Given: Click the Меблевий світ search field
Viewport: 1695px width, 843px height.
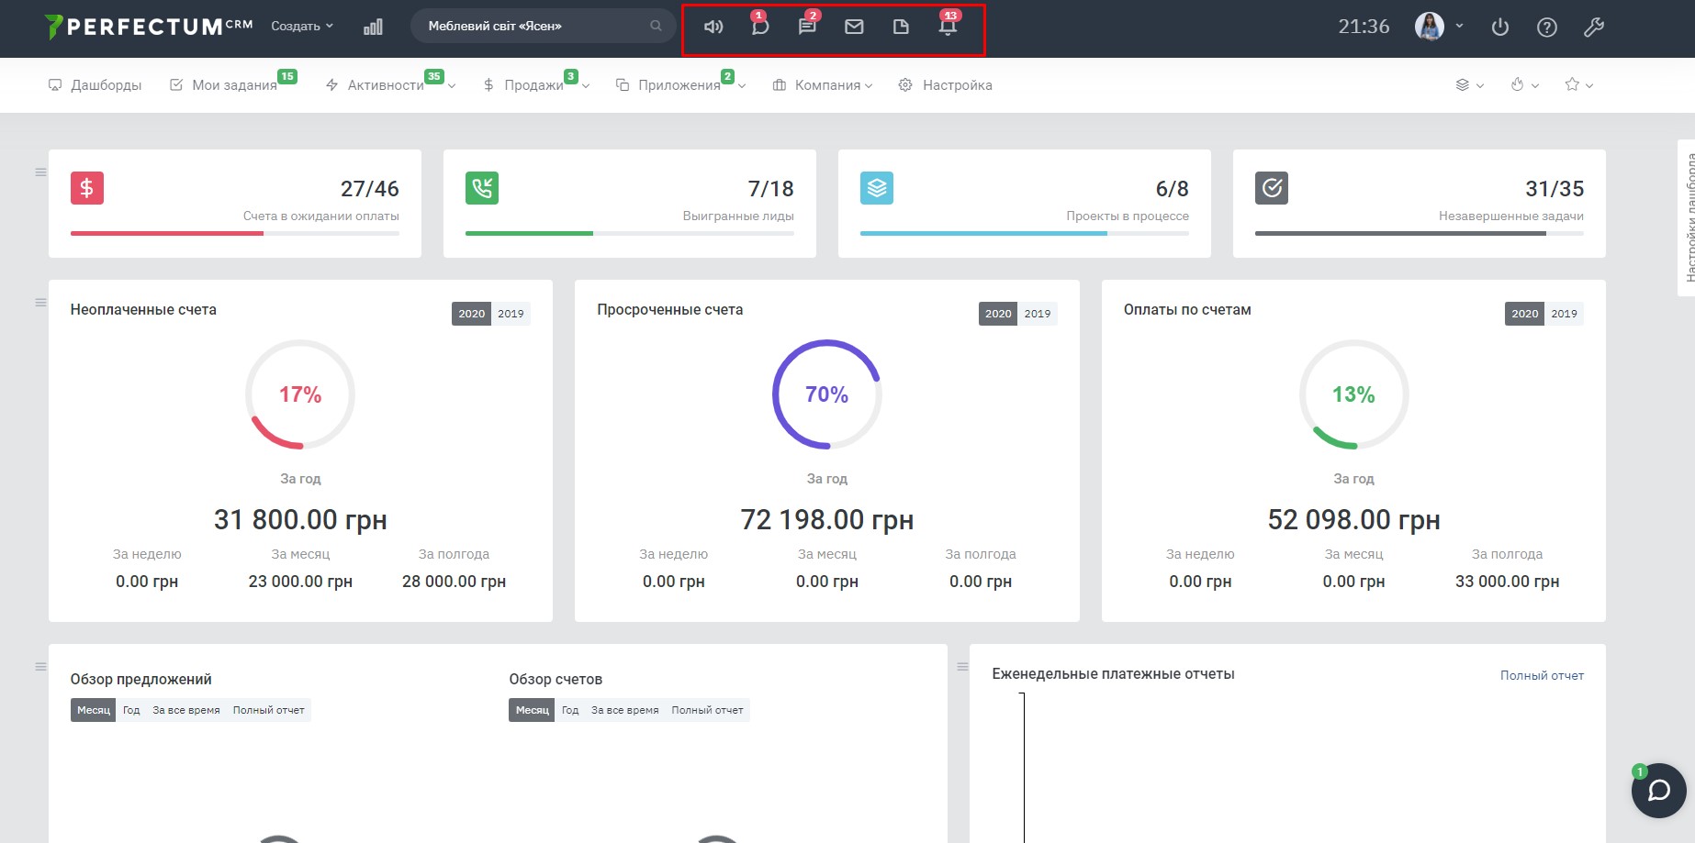Looking at the screenshot, I should pyautogui.click(x=533, y=27).
